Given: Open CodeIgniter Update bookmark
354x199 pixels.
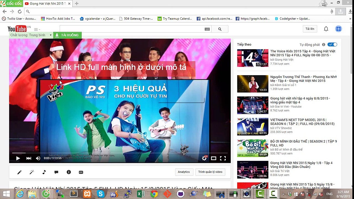Looking at the screenshot, I should coord(292,19).
